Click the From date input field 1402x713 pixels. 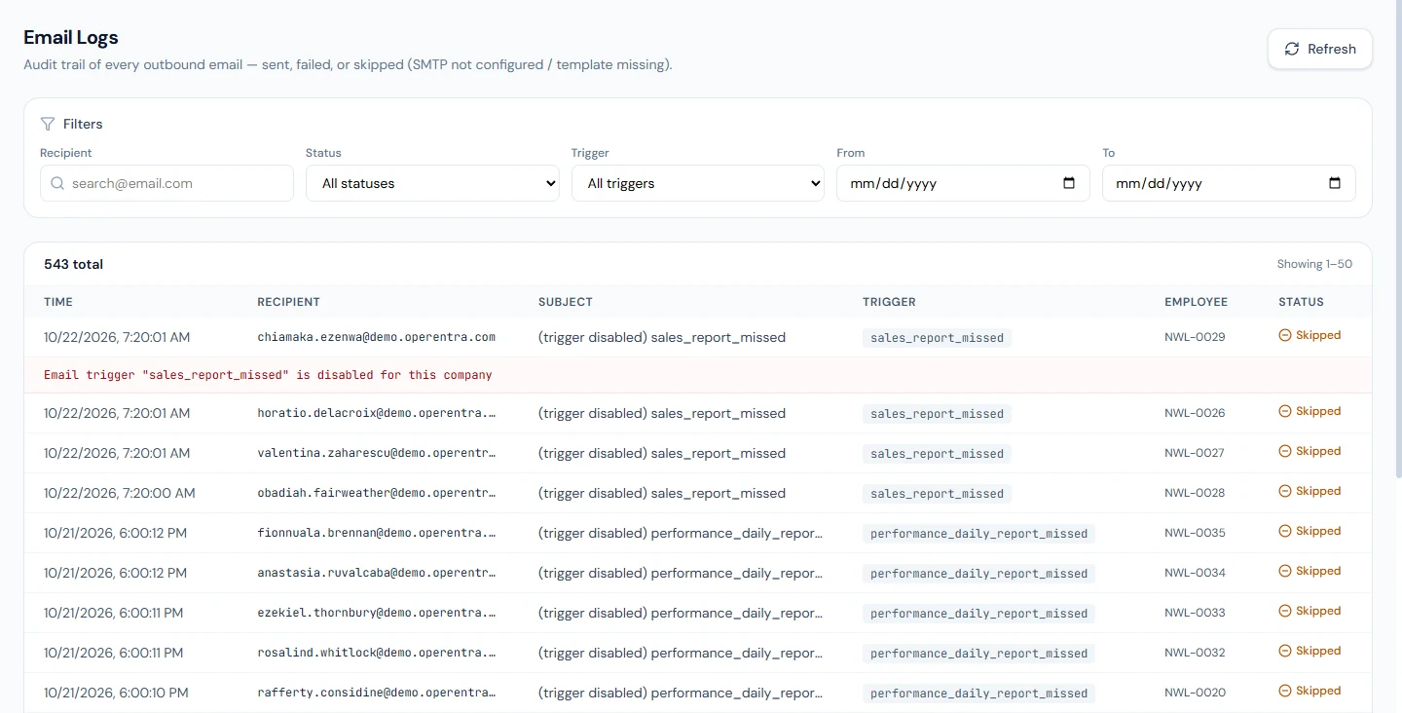[963, 183]
